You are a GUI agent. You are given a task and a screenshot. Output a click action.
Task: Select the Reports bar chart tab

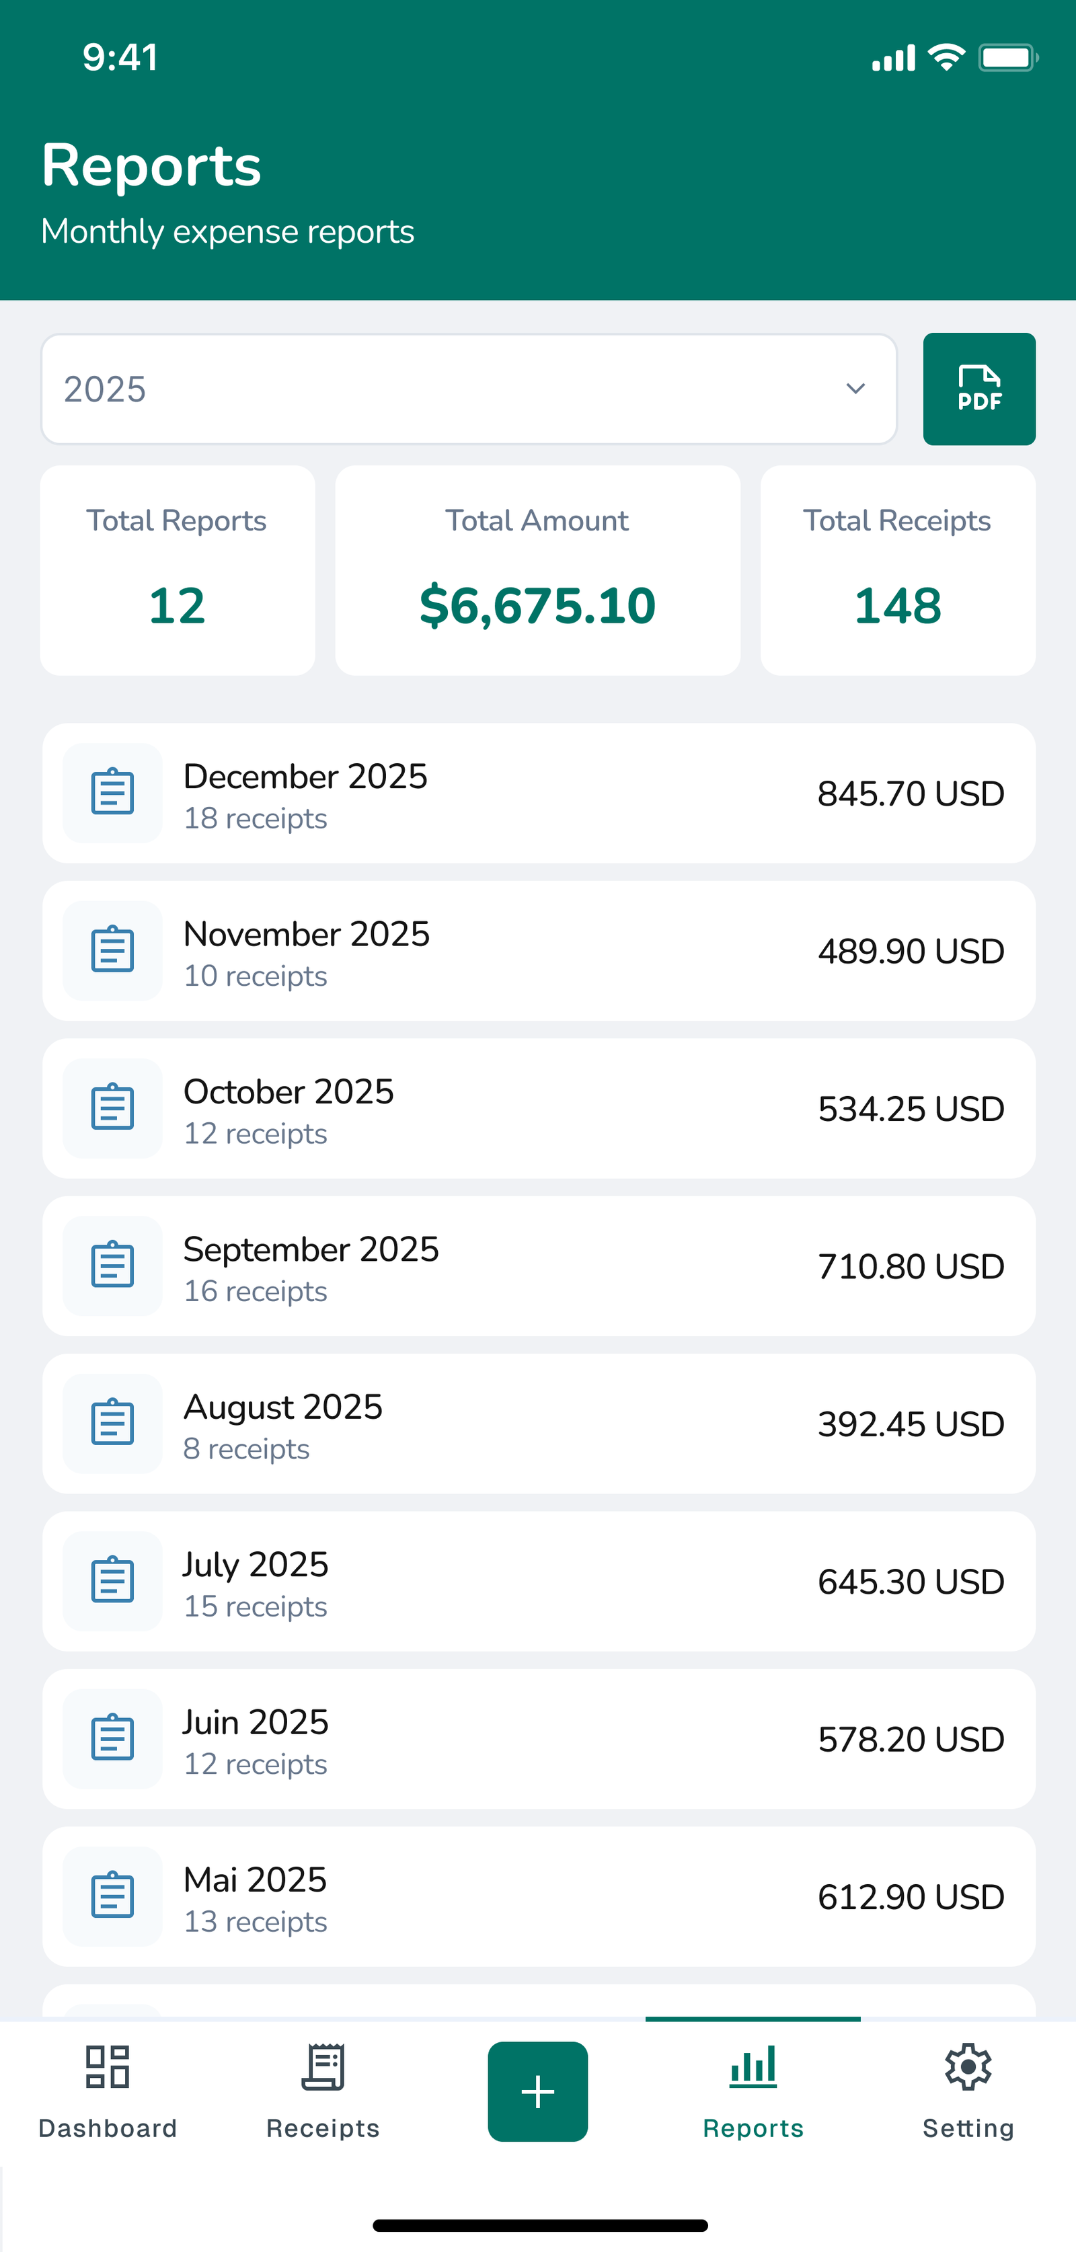click(753, 2090)
